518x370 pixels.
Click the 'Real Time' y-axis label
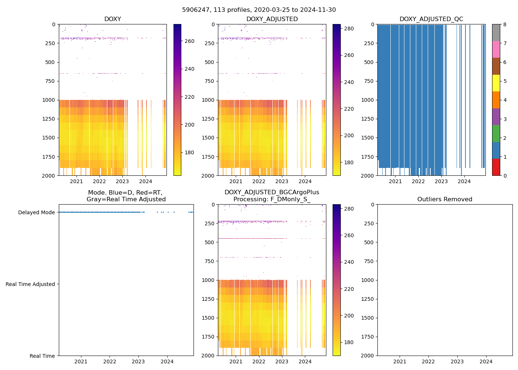coord(42,356)
